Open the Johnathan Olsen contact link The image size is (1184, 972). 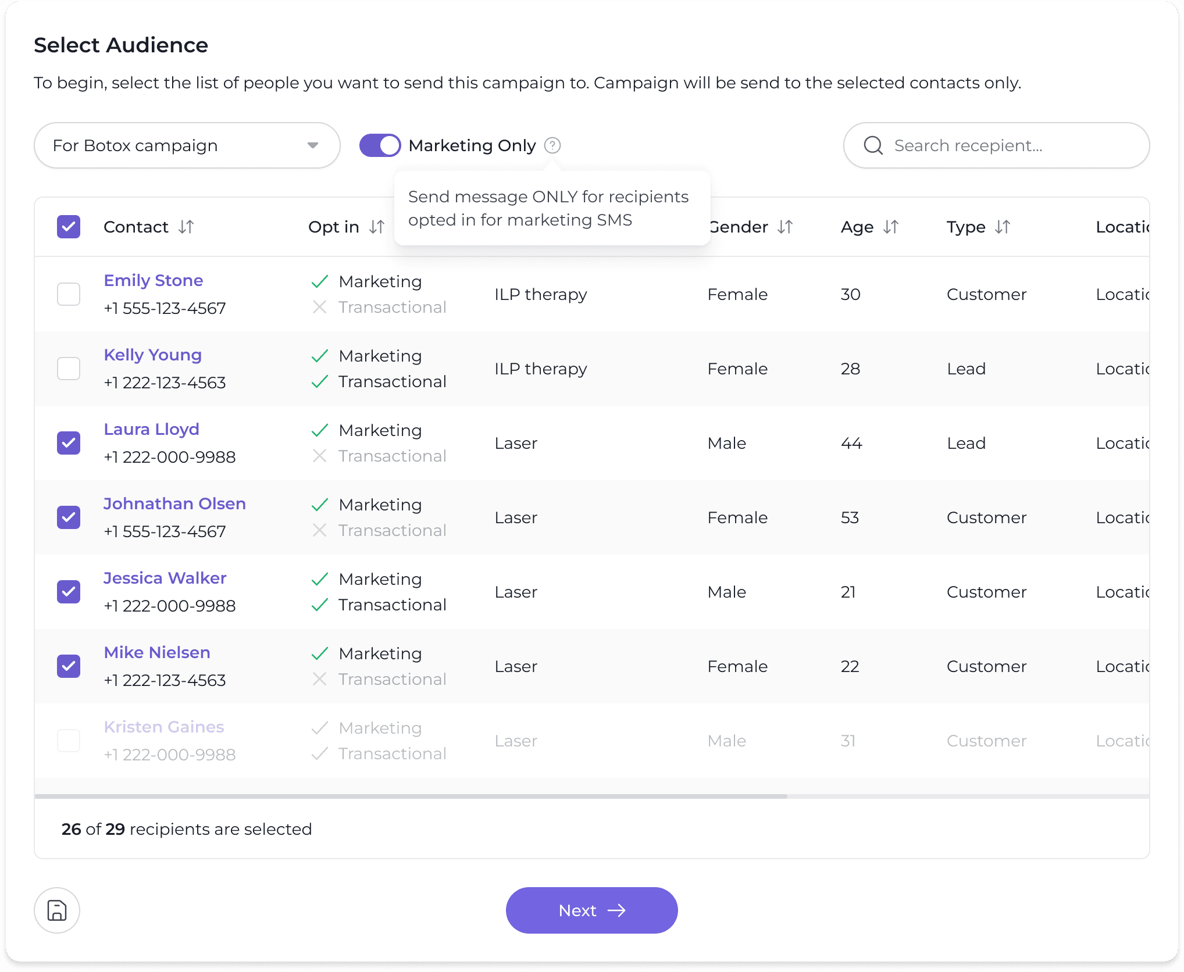pos(174,503)
